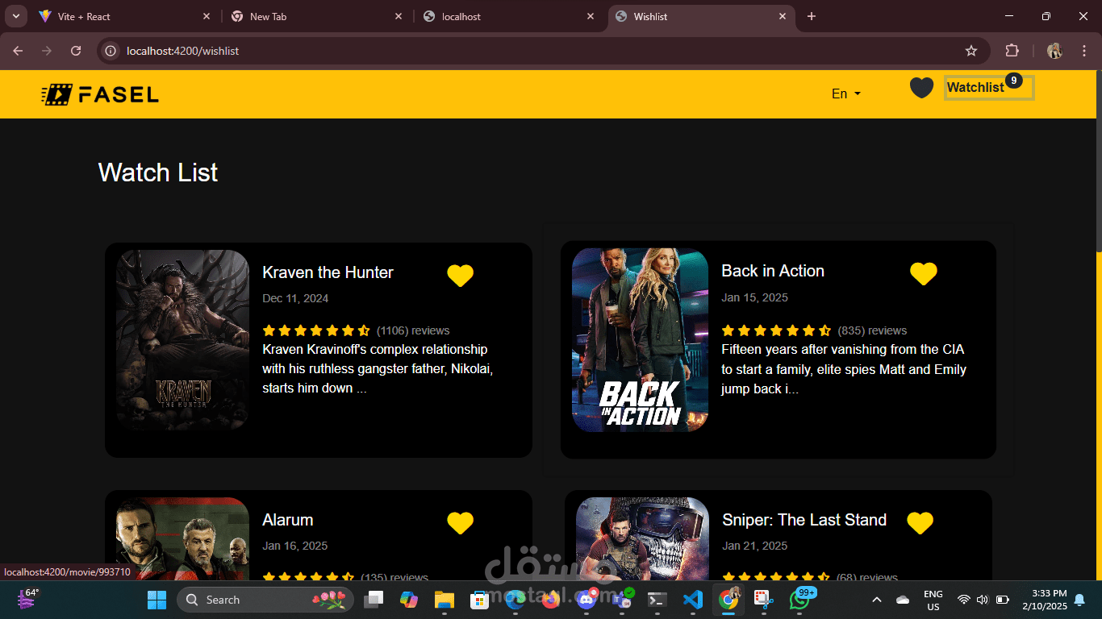1102x619 pixels.
Task: Click the taskbar Search box
Action: (x=265, y=600)
